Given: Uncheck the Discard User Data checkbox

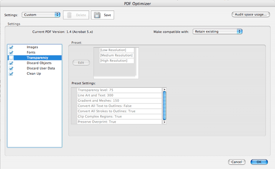Looking at the screenshot, I should (11, 68).
